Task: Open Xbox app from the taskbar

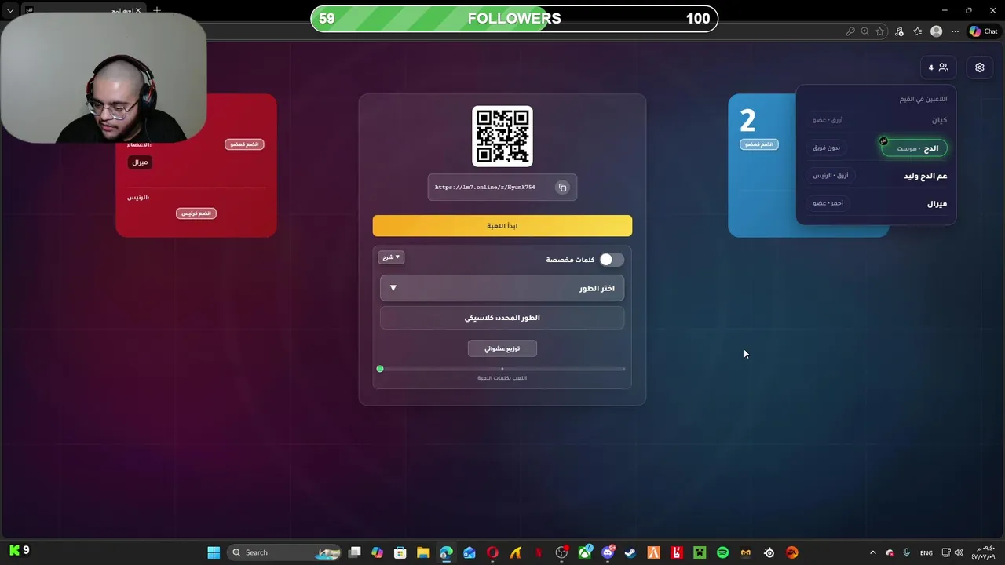Action: pos(585,552)
